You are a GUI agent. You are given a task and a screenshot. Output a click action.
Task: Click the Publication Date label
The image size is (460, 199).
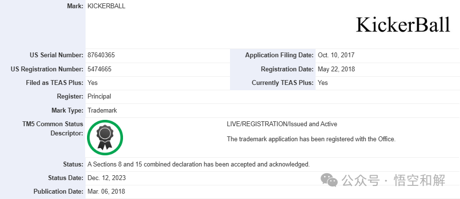(x=58, y=191)
